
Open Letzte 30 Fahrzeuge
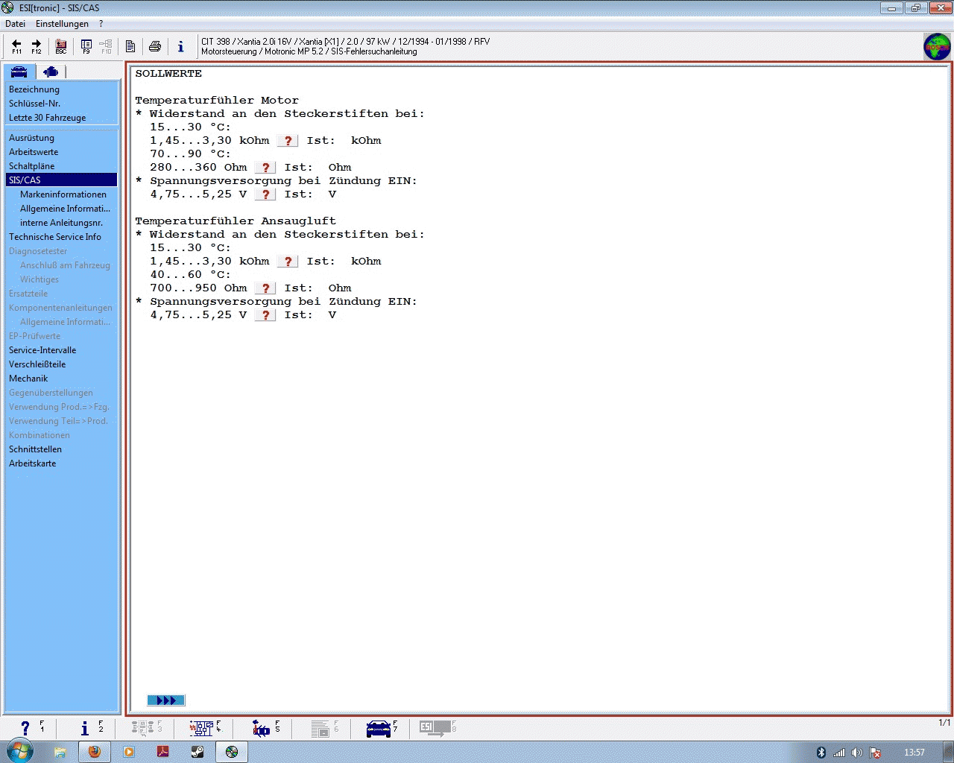pos(47,118)
